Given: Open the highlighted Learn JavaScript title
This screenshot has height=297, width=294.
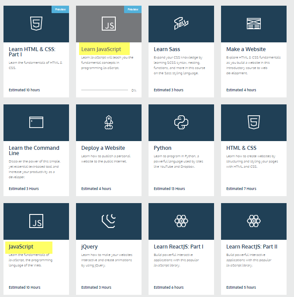Looking at the screenshot, I should tap(101, 49).
